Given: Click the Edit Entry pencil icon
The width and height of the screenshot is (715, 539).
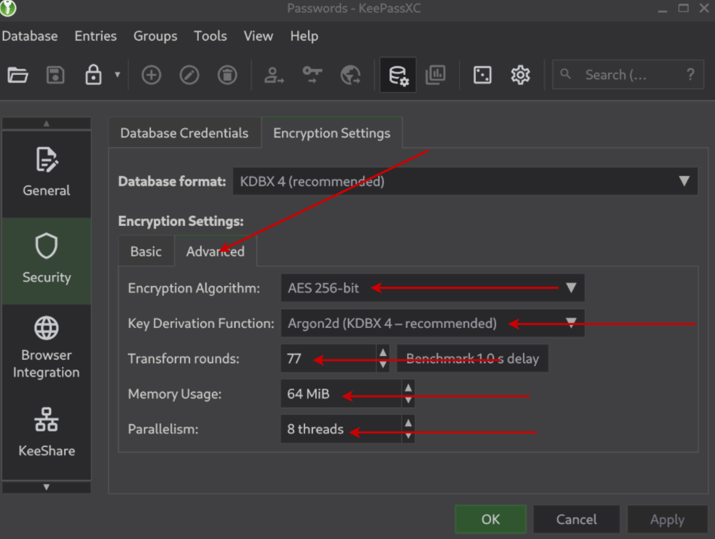Looking at the screenshot, I should tap(189, 75).
